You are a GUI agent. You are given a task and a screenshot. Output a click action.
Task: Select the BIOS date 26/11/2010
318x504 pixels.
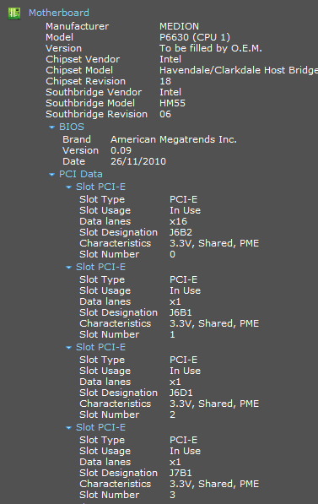(138, 161)
